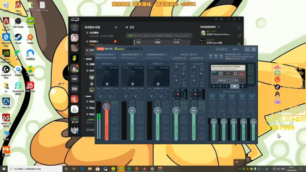The image size is (306, 172).
Task: Open the VBAN settings button
Action: point(221,49)
